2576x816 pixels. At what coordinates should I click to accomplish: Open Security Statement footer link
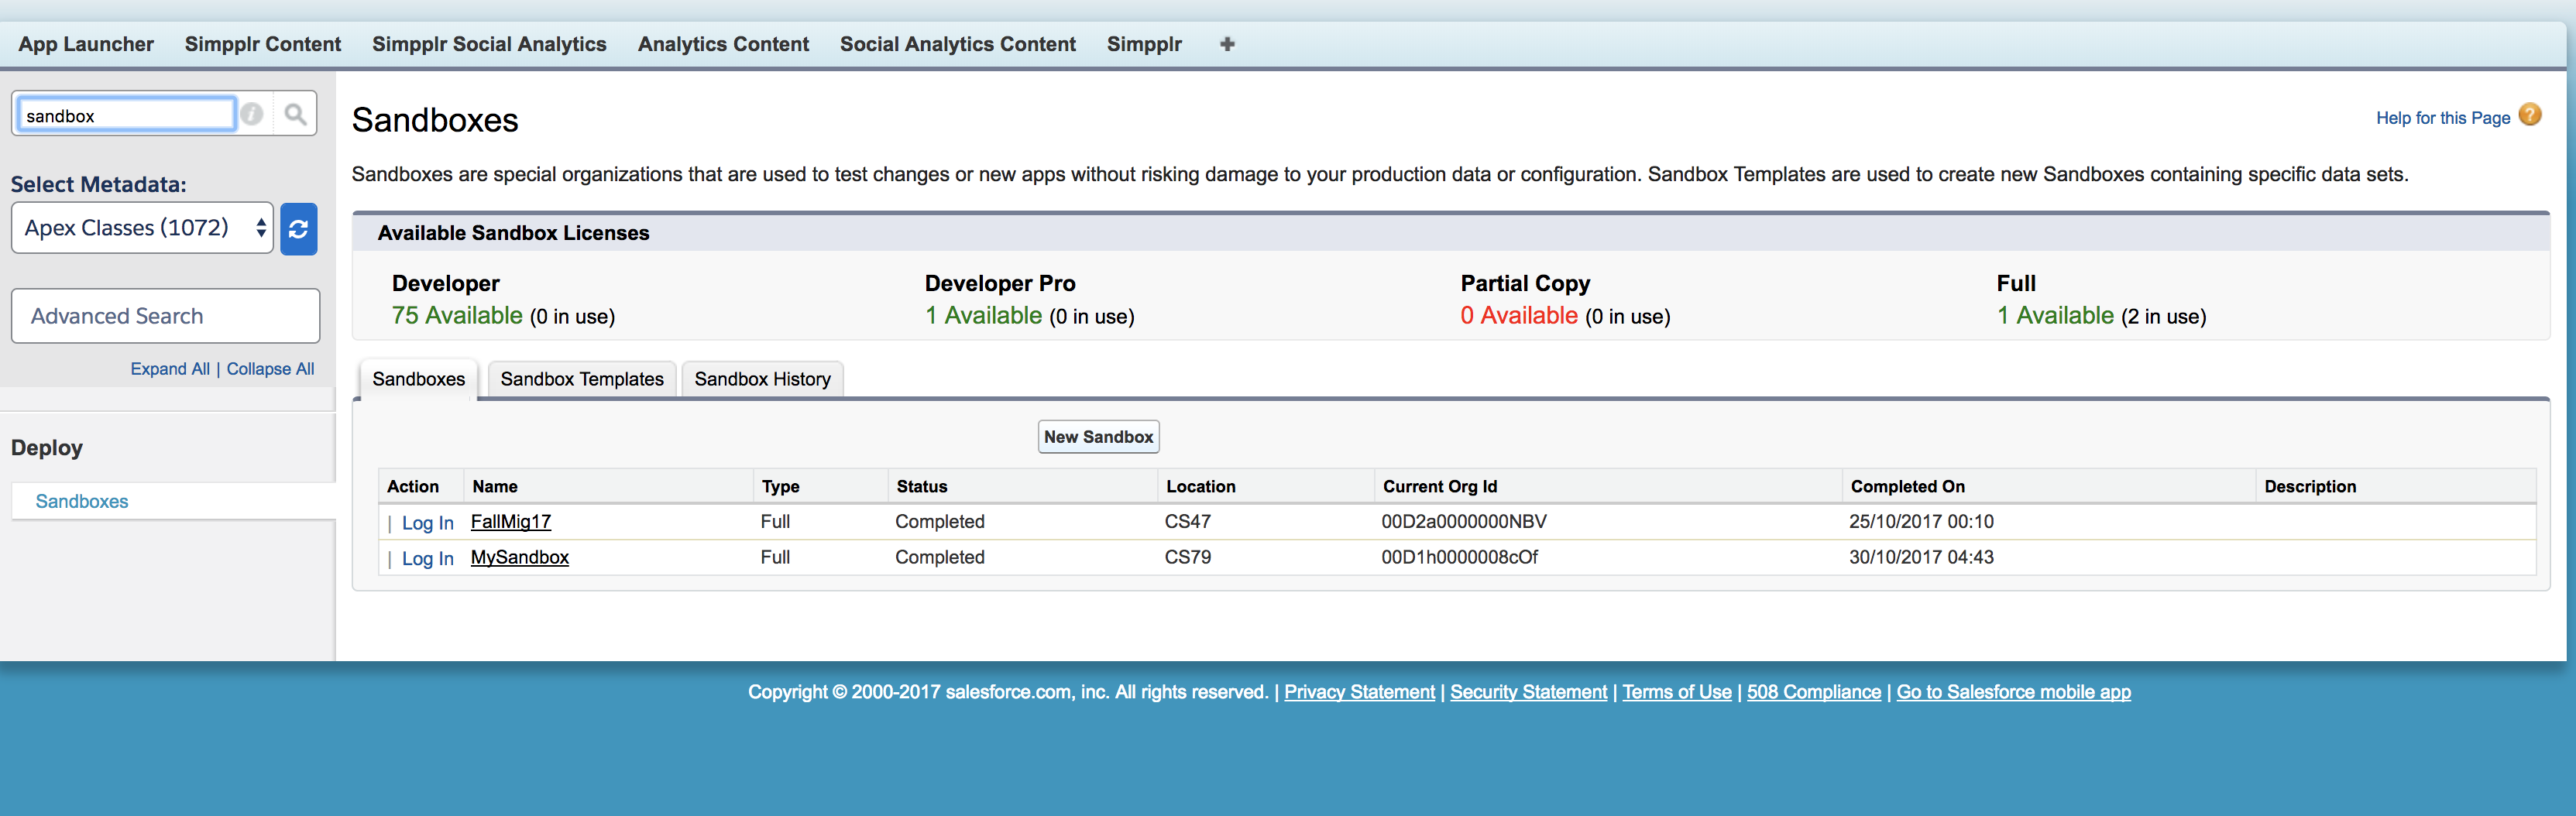tap(1528, 692)
